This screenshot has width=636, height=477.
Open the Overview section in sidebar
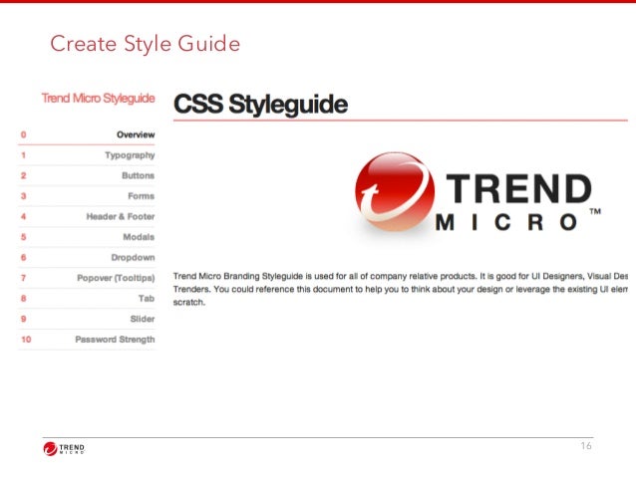pos(87,134)
